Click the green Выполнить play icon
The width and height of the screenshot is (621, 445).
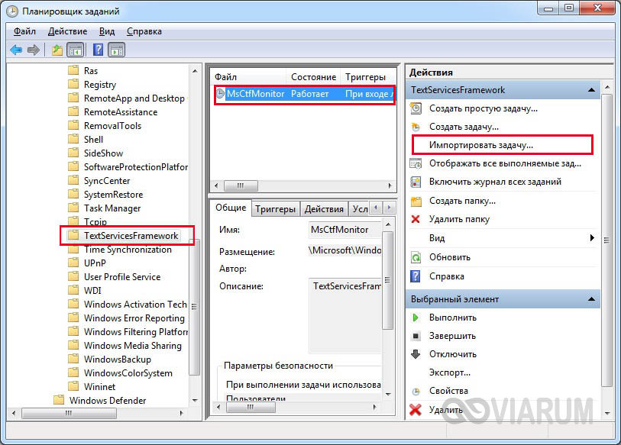[416, 318]
